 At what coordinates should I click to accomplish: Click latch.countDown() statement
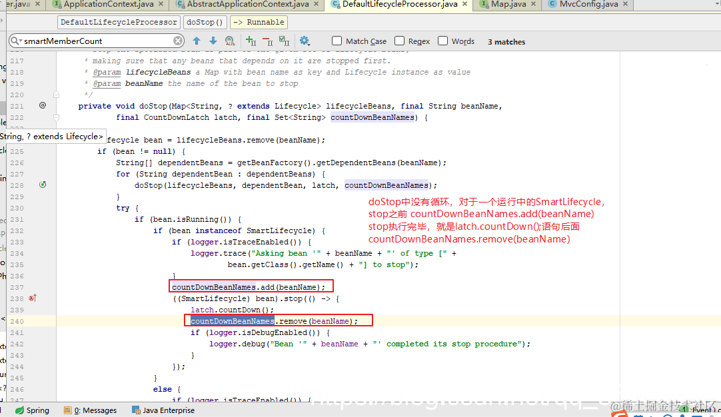pos(232,310)
